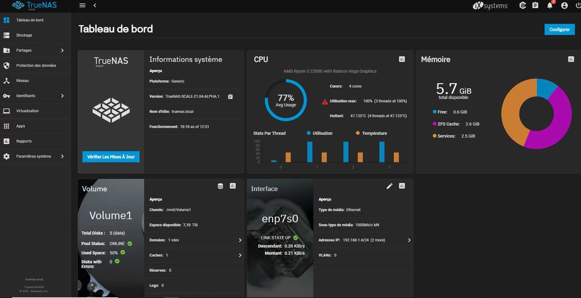The height and width of the screenshot is (298, 581).
Task: Open Volume reports chart icon
Action: 233,186
